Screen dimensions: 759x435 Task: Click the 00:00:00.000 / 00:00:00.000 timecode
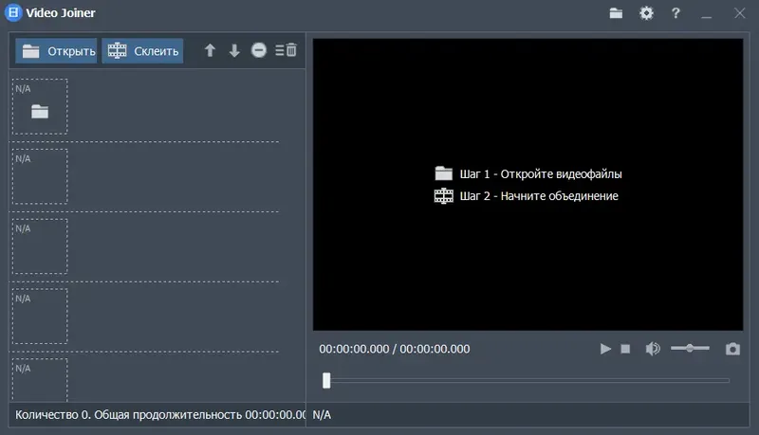click(x=395, y=349)
